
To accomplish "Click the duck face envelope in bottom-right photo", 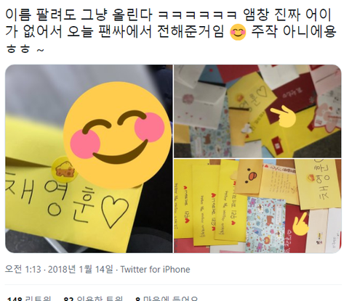I will (249, 177).
